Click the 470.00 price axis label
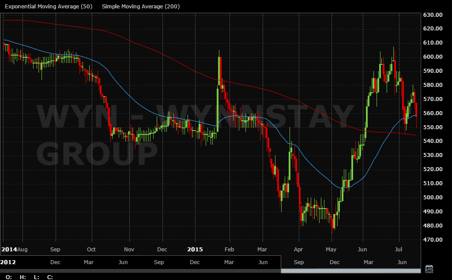The height and width of the screenshot is (280, 452). (x=433, y=239)
